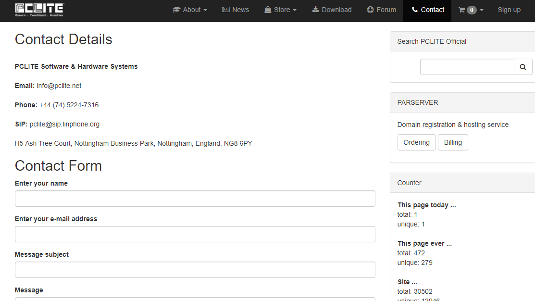
Task: Click "This page ever ..." counter label
Action: coord(424,243)
